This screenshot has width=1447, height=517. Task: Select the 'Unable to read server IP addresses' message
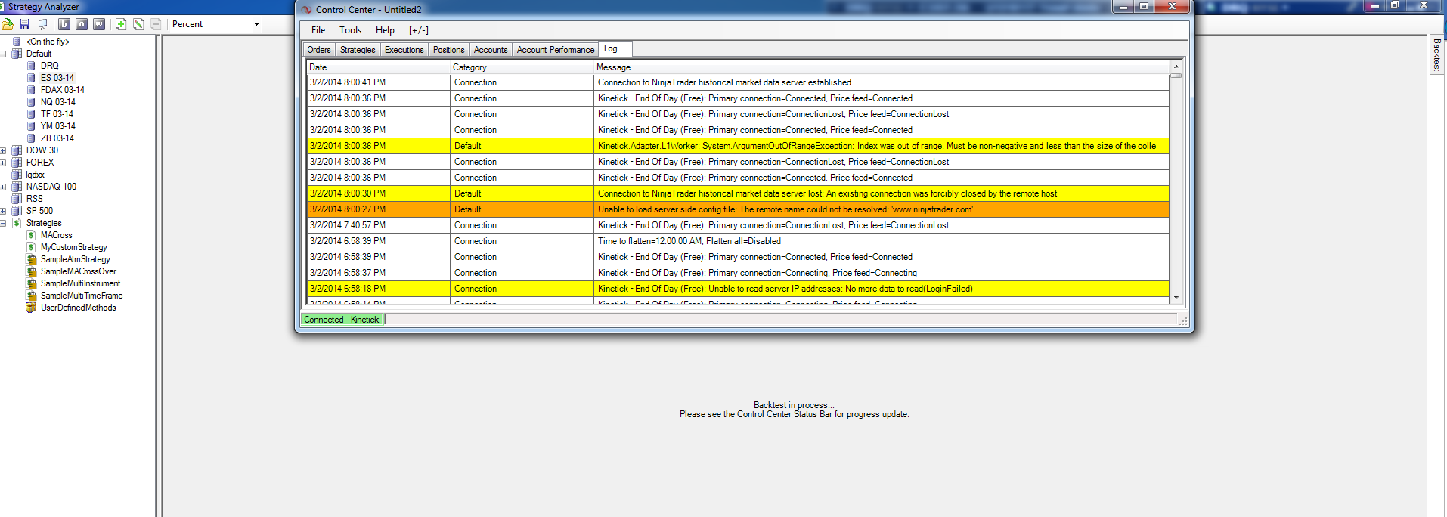pos(785,289)
